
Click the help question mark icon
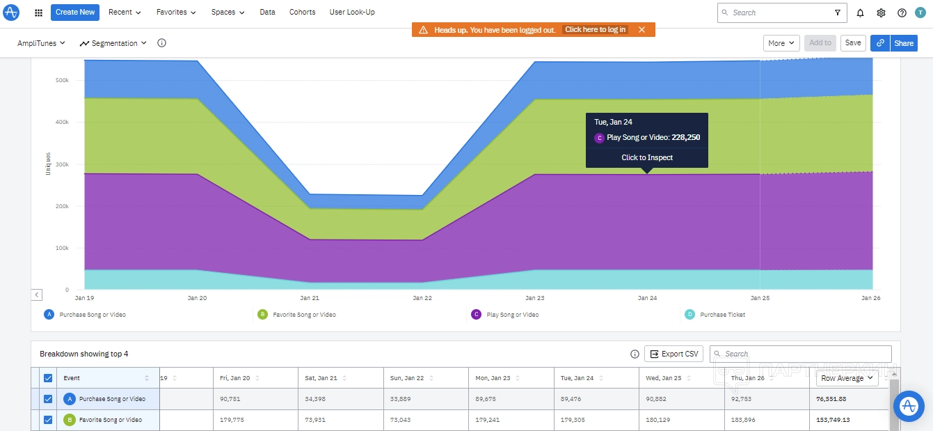tap(902, 13)
